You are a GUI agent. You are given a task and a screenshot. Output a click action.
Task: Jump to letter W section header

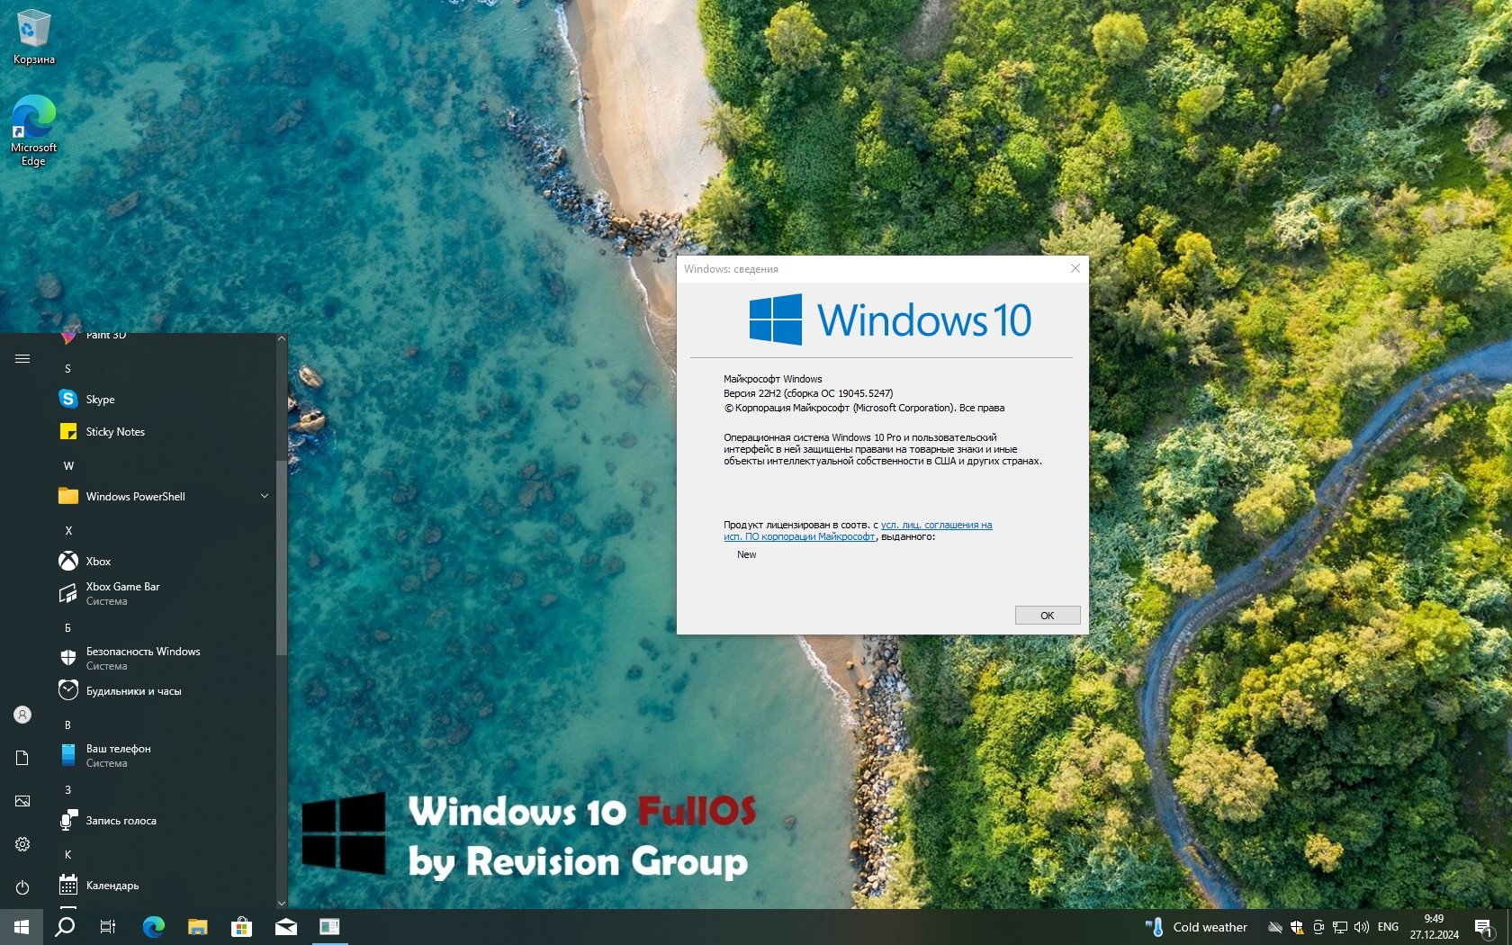pyautogui.click(x=68, y=465)
